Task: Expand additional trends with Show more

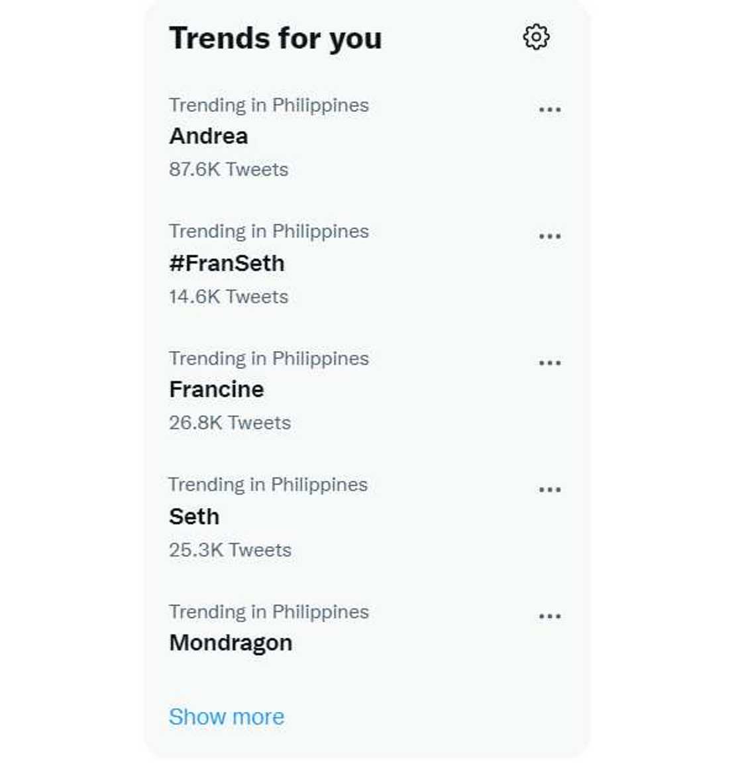Action: pyautogui.click(x=227, y=716)
